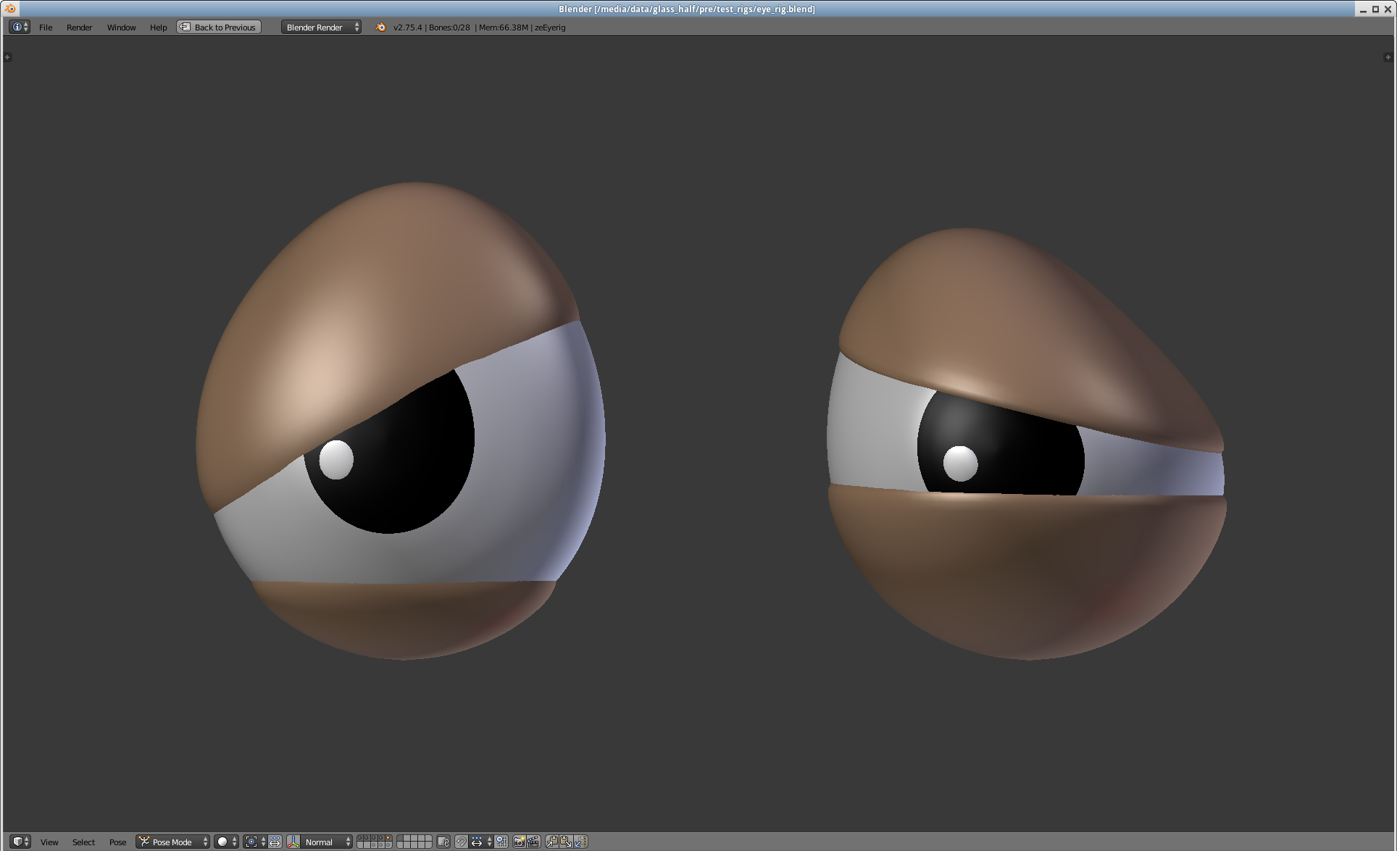1397x851 pixels.
Task: Open the Pose menu in 3D header
Action: tap(117, 842)
